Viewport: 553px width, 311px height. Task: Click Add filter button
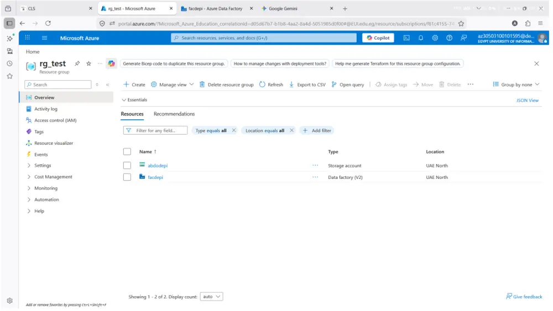click(x=317, y=131)
